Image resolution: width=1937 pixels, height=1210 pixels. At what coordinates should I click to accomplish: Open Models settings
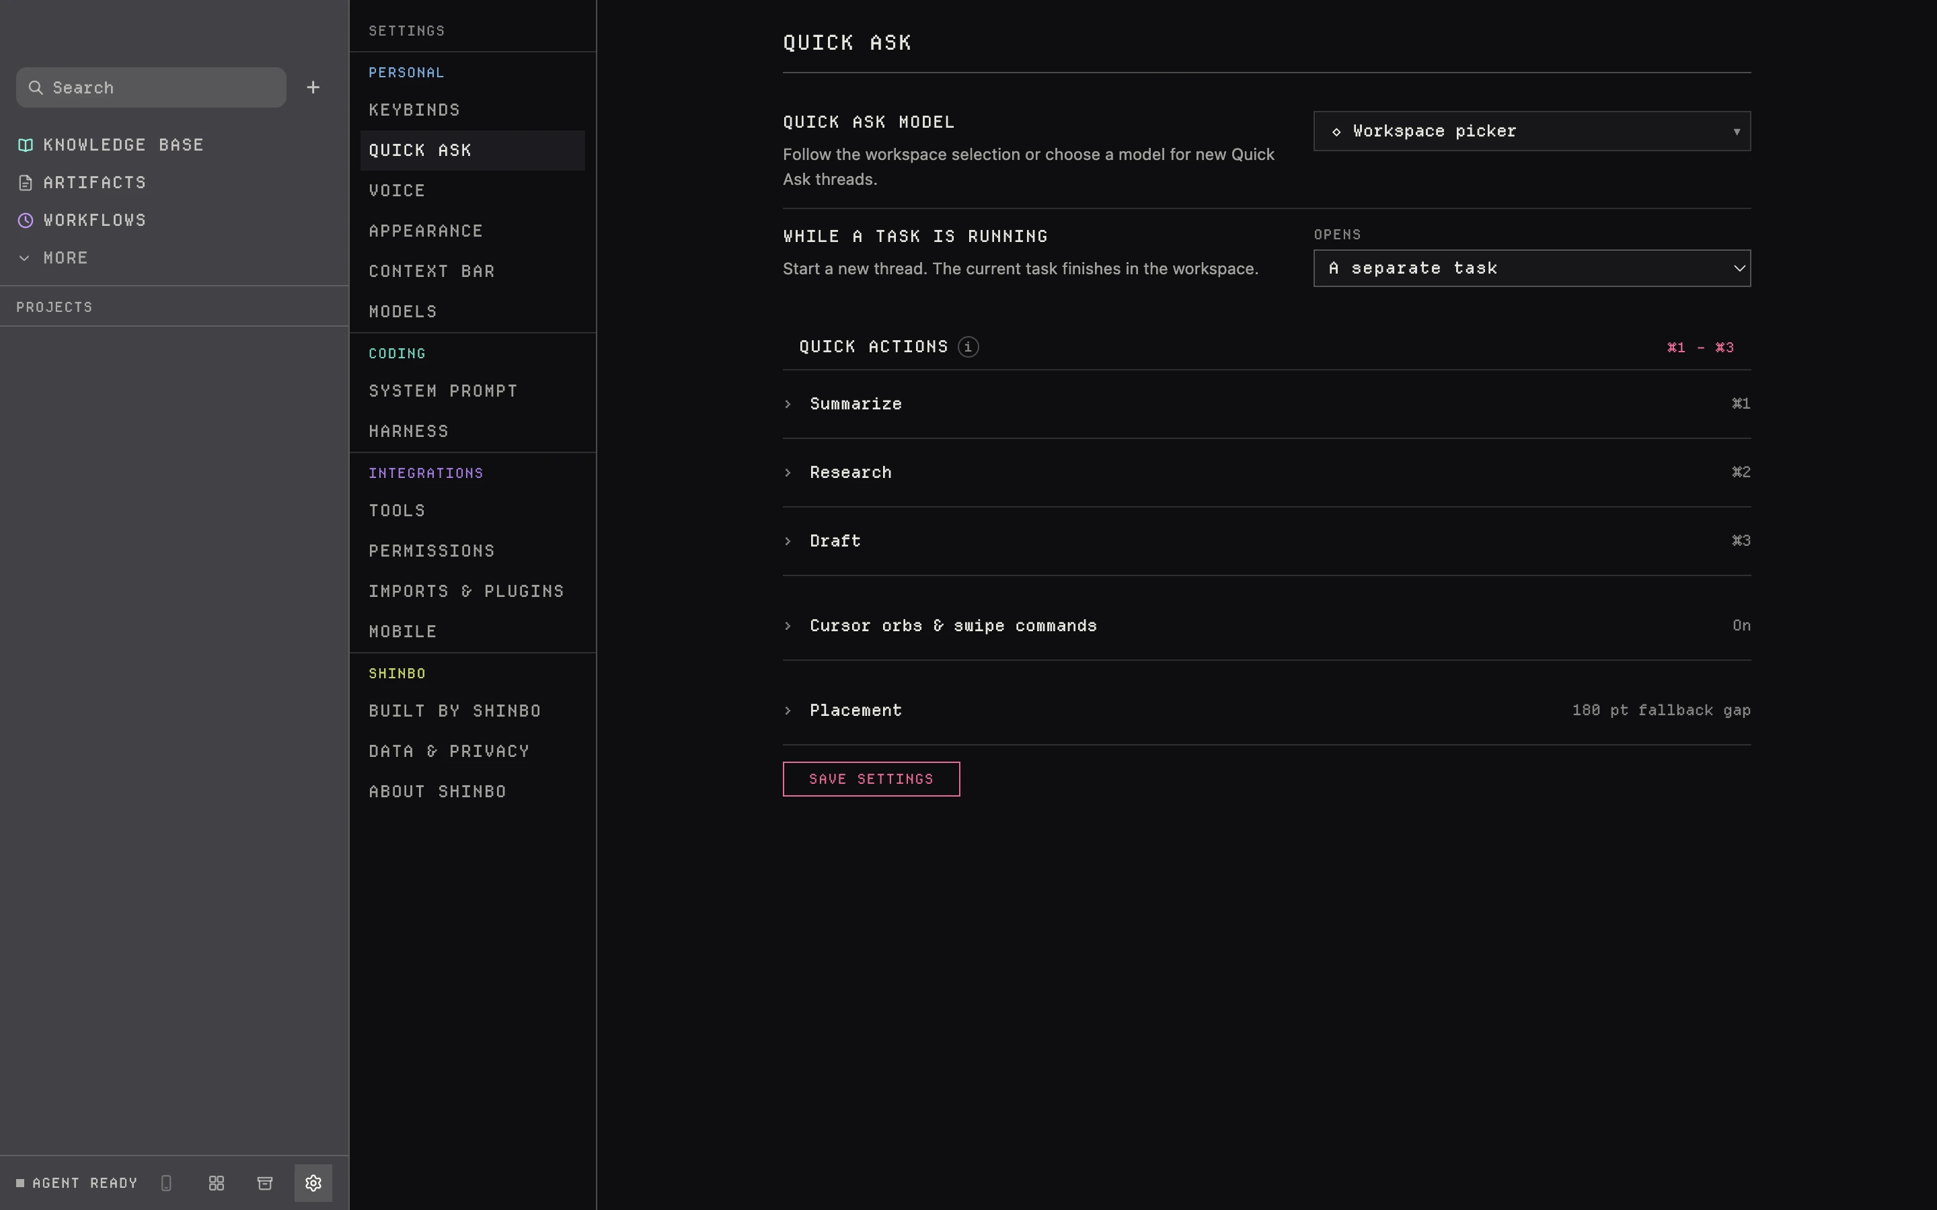click(472, 311)
